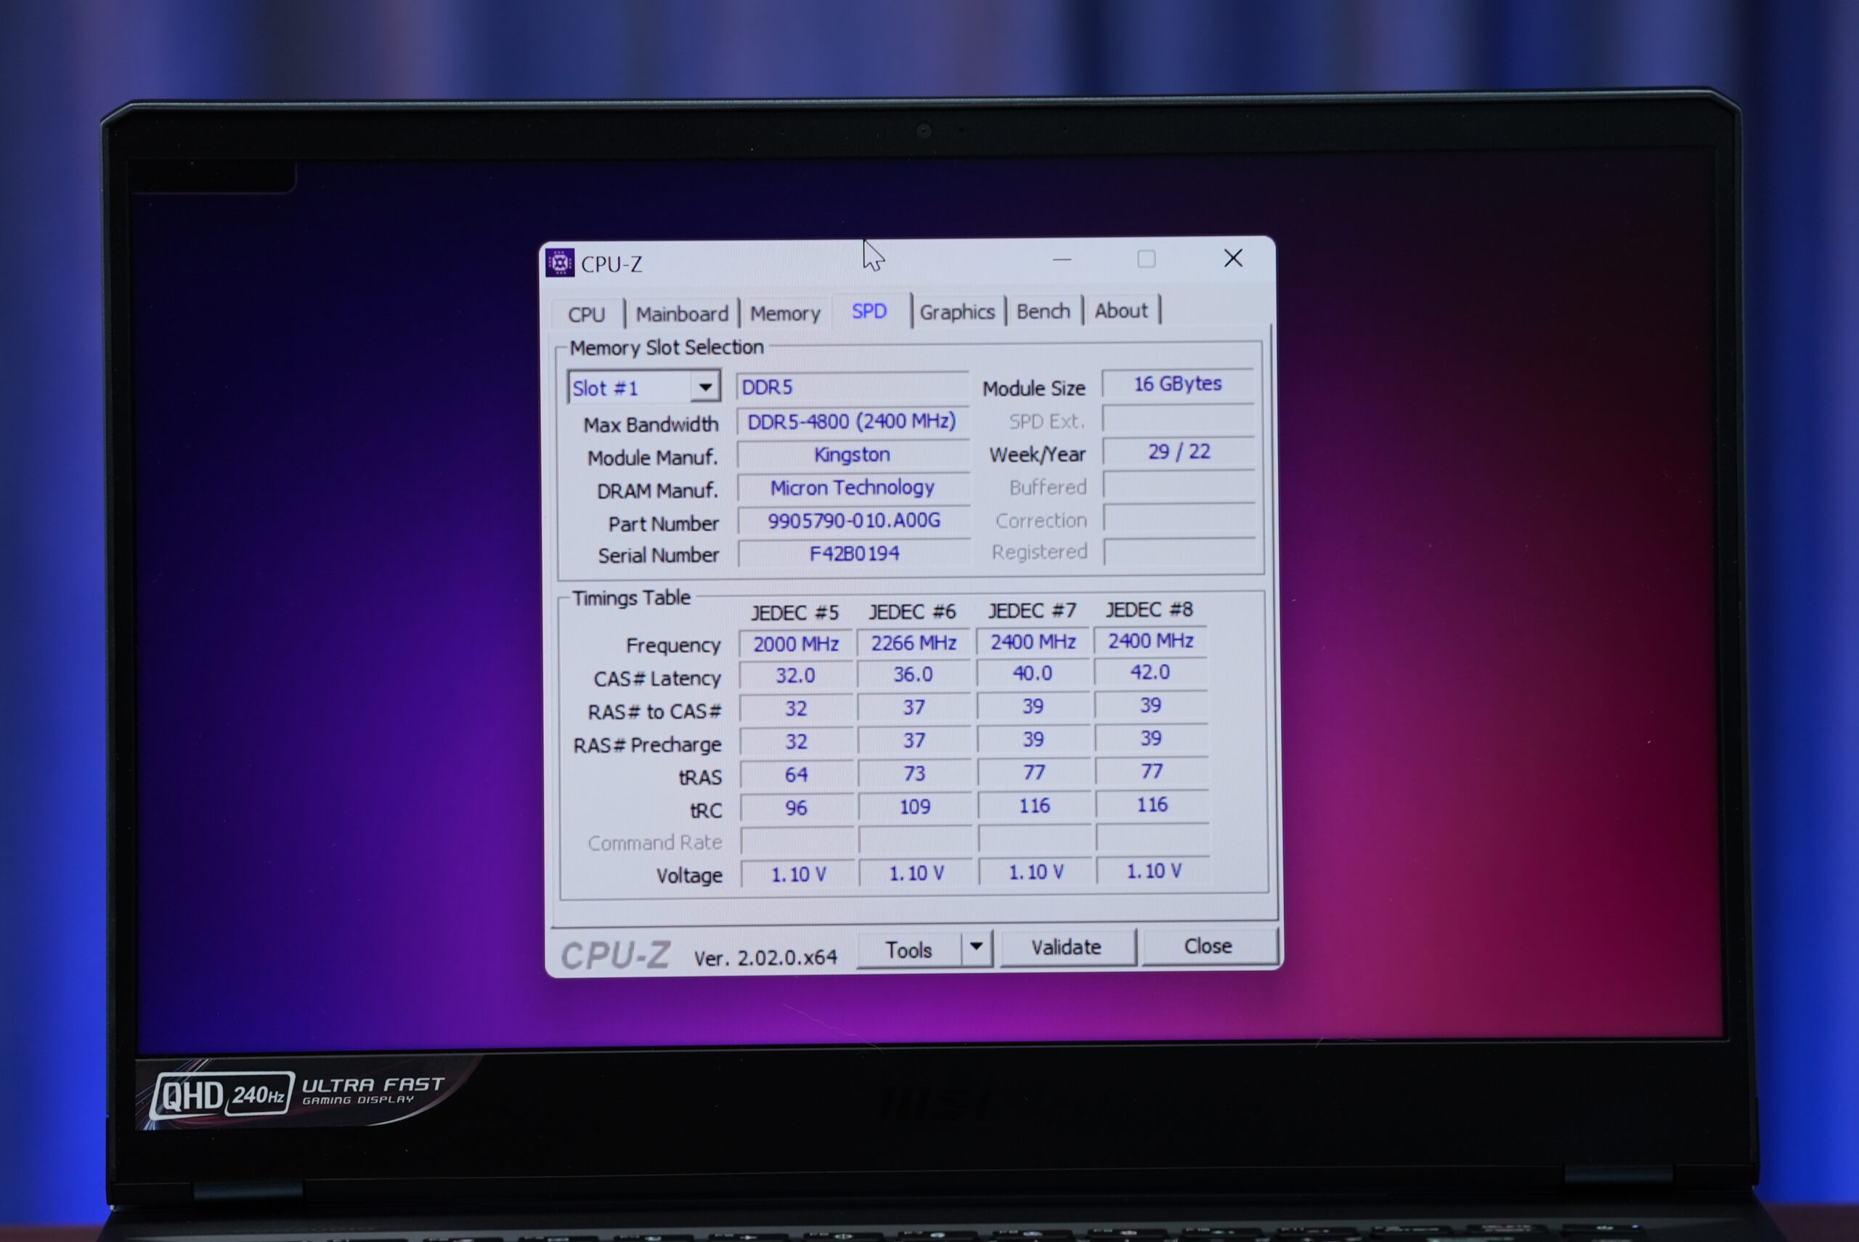The width and height of the screenshot is (1859, 1242).
Task: Select the Memory tab
Action: [784, 313]
